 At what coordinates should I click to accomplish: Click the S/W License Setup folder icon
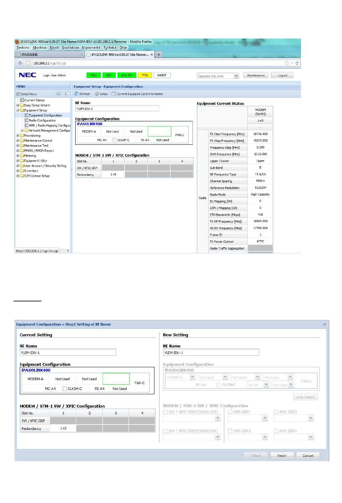pos(22,176)
